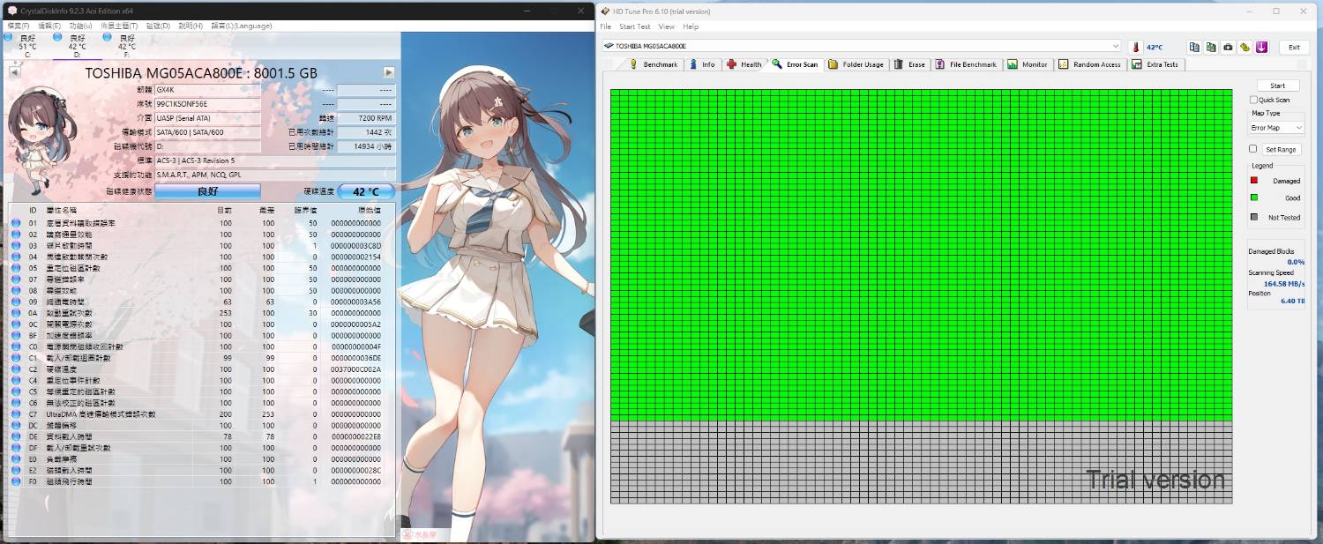Open the Map Type Error Map dropdown
Viewport: 1323px width, 544px height.
(1276, 128)
